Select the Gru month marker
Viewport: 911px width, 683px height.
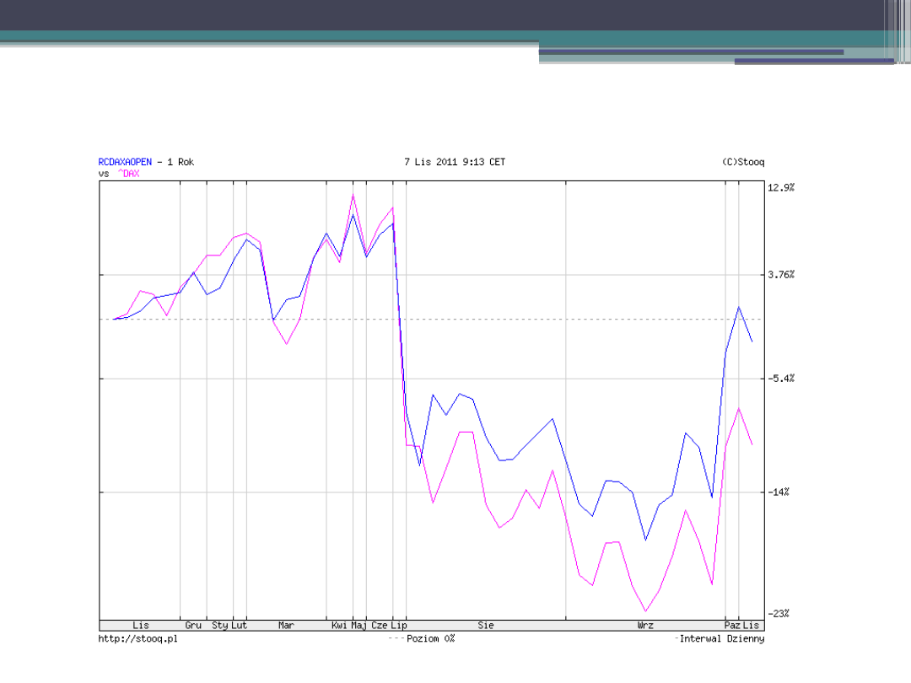[x=193, y=626]
